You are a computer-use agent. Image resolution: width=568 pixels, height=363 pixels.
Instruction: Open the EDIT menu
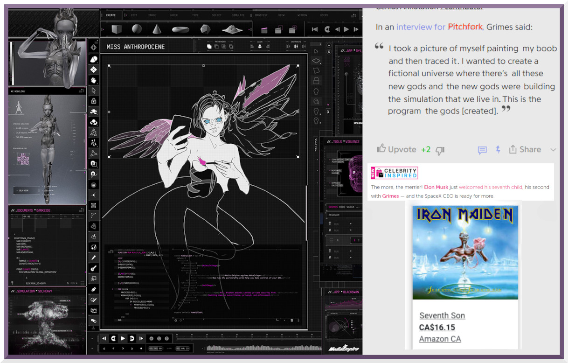[x=134, y=15]
